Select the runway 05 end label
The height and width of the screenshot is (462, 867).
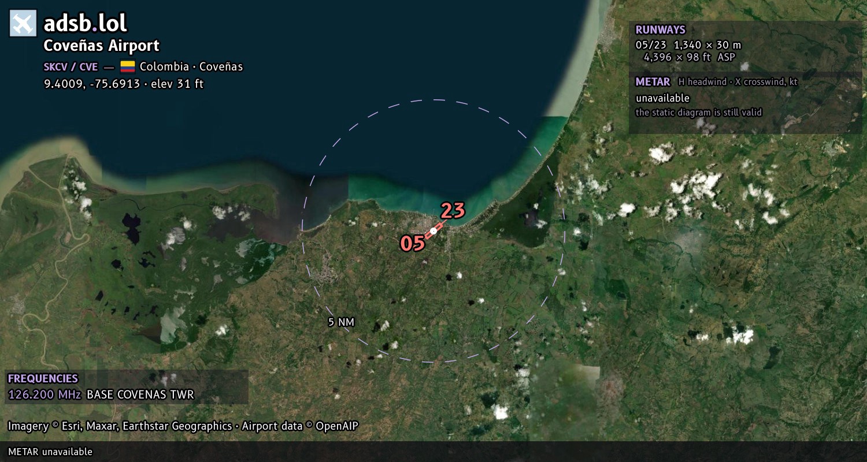point(413,243)
